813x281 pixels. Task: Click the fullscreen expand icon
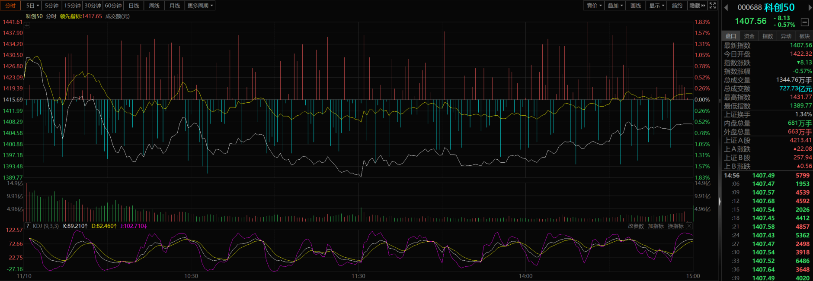(713, 6)
